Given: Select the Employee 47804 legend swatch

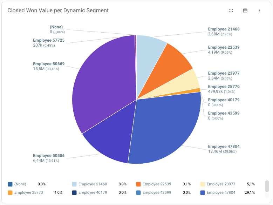Looking at the screenshot, I should coord(203,193).
